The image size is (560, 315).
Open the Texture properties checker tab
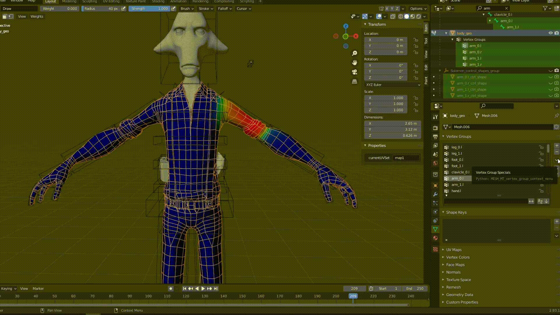(435, 249)
